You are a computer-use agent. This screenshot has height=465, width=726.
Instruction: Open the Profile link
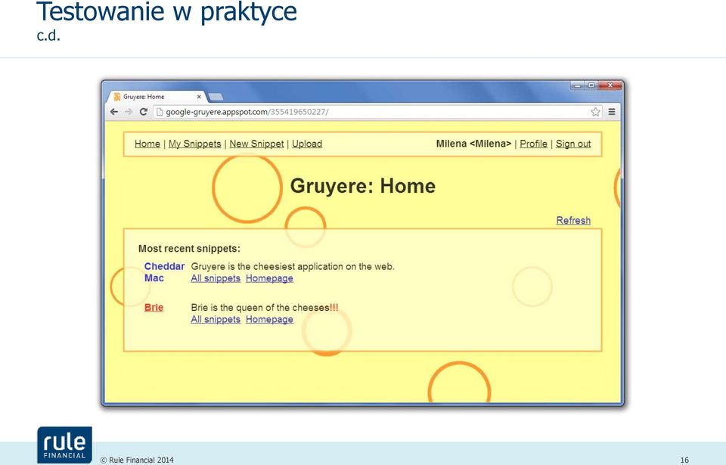coord(533,144)
